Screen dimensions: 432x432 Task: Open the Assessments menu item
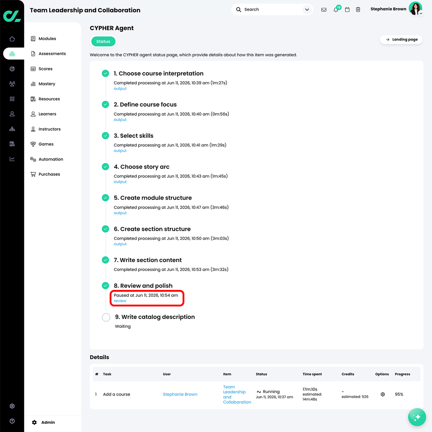click(x=48, y=54)
